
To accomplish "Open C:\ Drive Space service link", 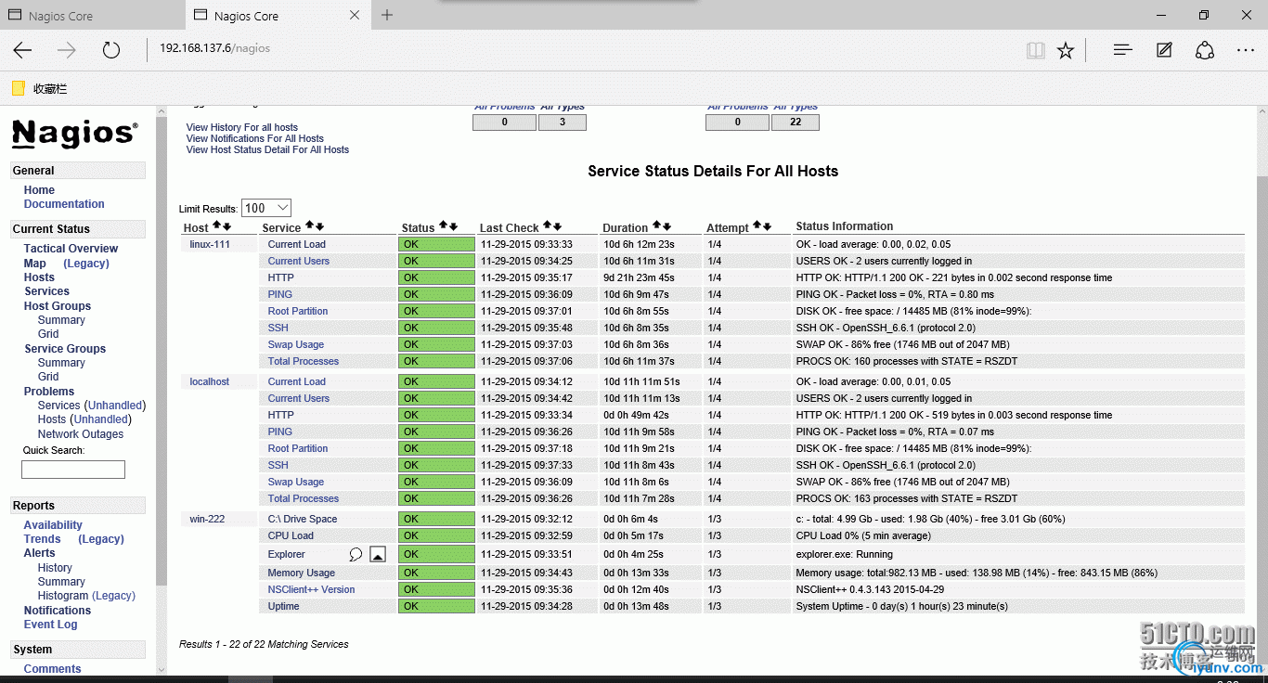I will [303, 519].
